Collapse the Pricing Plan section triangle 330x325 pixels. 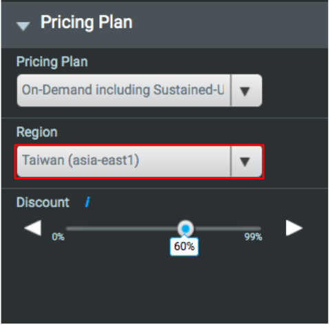23,26
